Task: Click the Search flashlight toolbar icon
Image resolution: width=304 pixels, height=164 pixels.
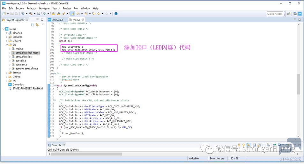Action: 63,14
